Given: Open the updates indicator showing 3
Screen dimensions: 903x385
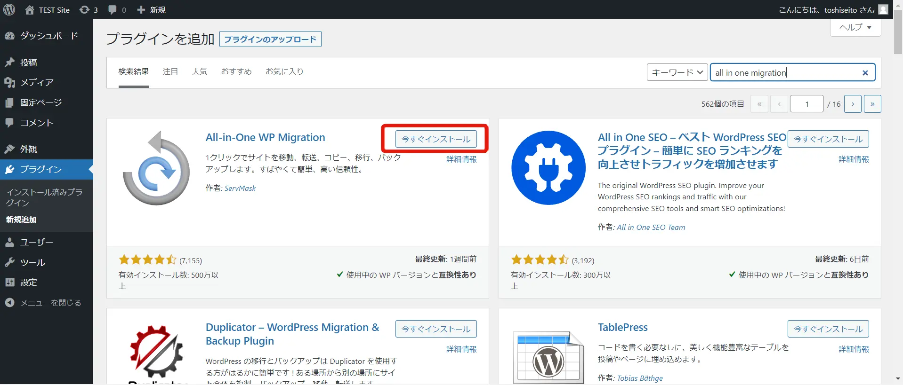Looking at the screenshot, I should coord(89,10).
